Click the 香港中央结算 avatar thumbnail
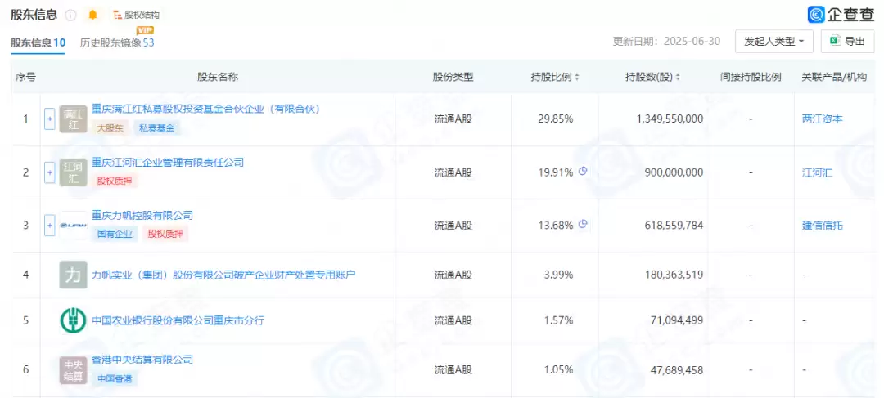884x398 pixels. pyautogui.click(x=73, y=369)
